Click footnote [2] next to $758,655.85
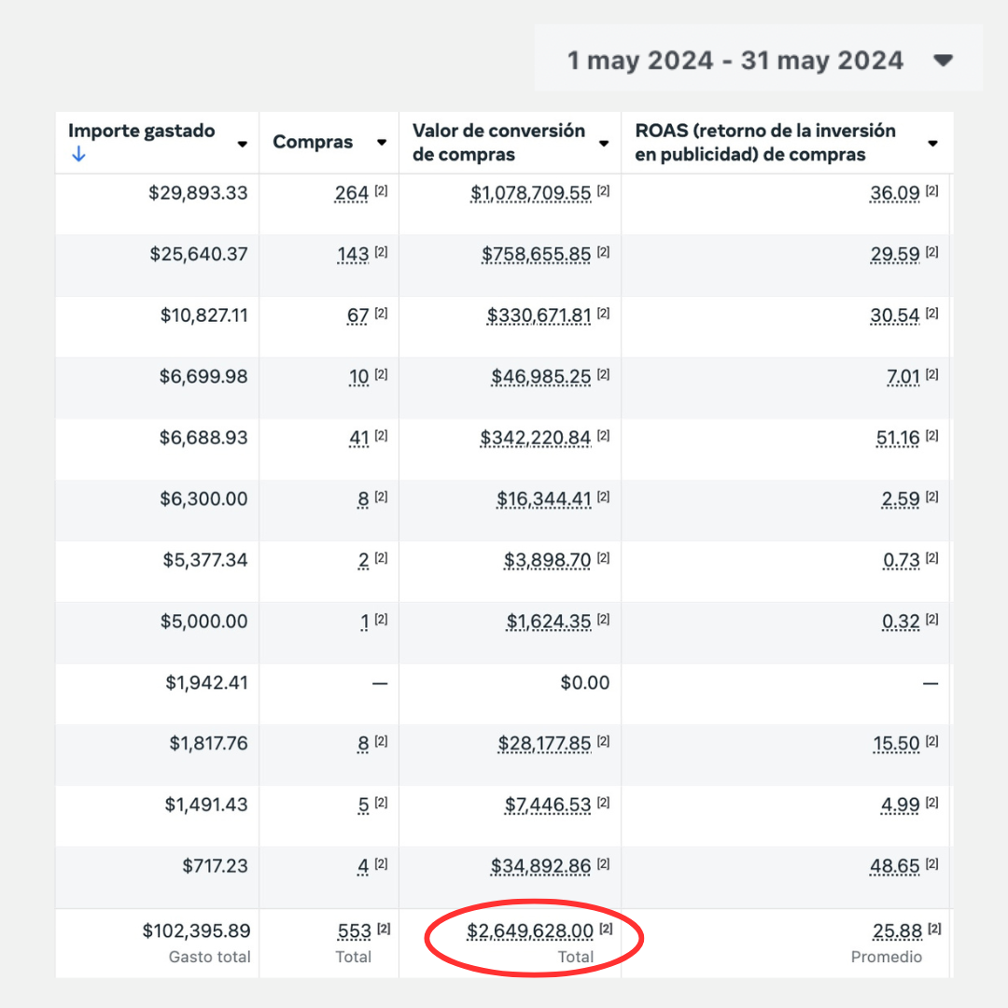The image size is (1008, 1008). click(x=603, y=253)
